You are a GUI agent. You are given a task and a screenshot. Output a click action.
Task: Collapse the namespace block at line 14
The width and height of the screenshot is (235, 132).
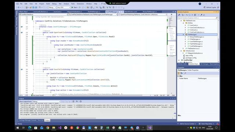[33, 21]
